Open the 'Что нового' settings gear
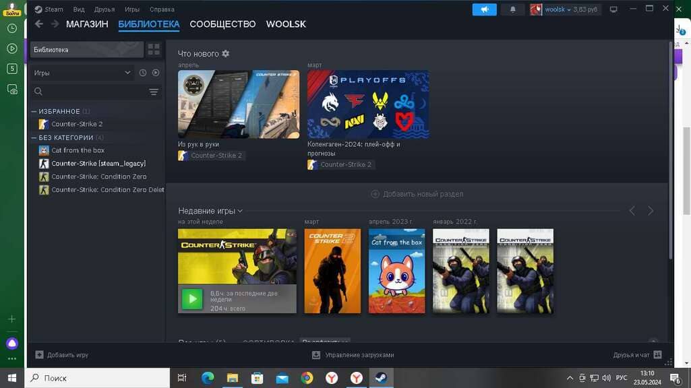Image resolution: width=691 pixels, height=388 pixels. pos(226,53)
